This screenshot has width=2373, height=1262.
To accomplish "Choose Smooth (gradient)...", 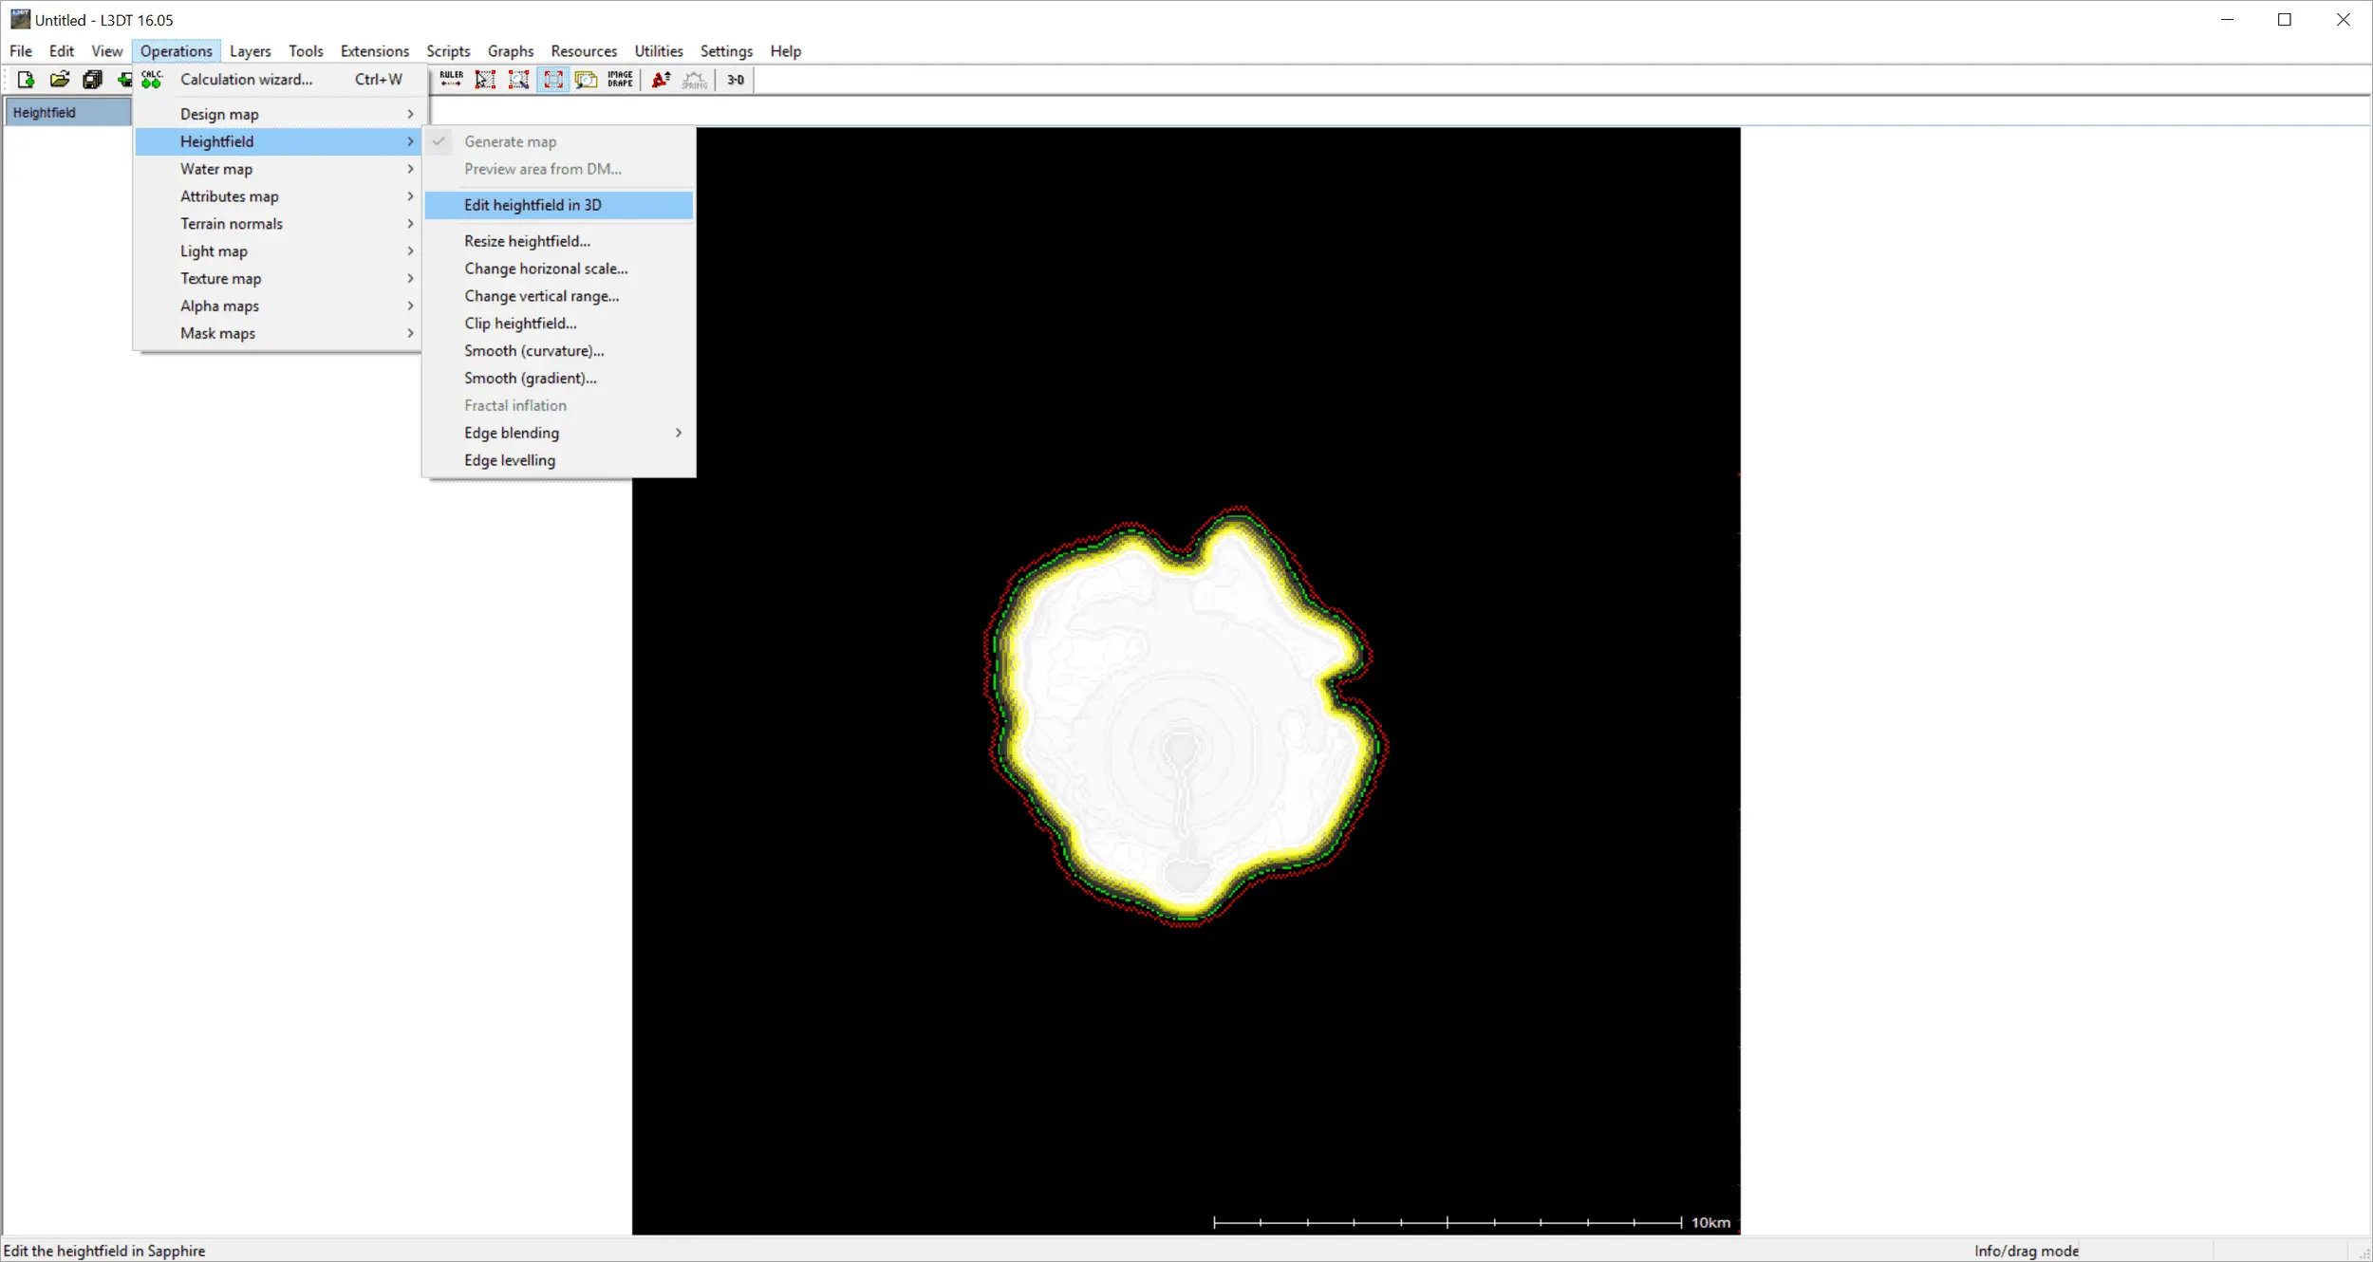I will [559, 378].
